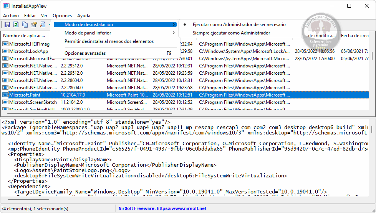The image size is (376, 213).
Task: Click date cell 28/05/2022 18:06:56
Action: coord(315,51)
